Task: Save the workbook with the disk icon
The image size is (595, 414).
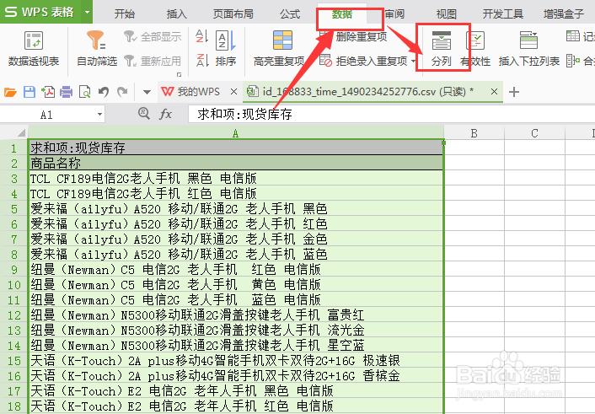Action: [29, 92]
